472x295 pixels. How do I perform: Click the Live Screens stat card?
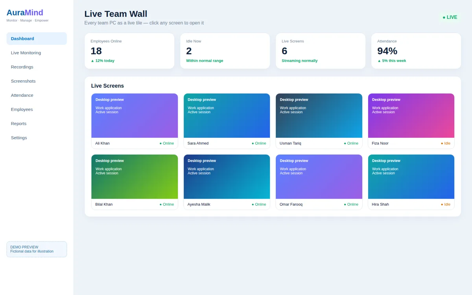point(321,51)
